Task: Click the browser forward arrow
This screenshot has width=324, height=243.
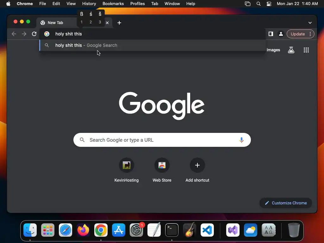Action: click(x=24, y=34)
